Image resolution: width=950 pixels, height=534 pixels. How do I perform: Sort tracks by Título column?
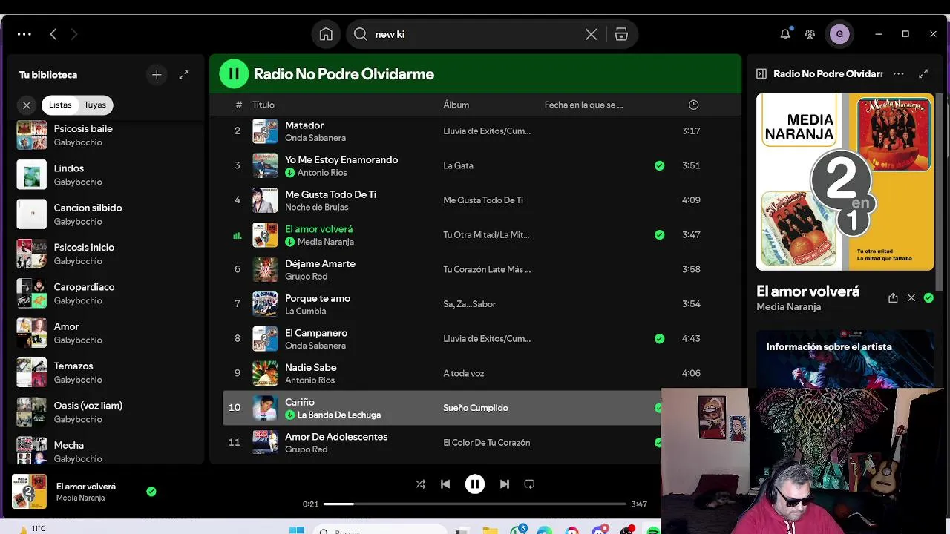(x=263, y=105)
